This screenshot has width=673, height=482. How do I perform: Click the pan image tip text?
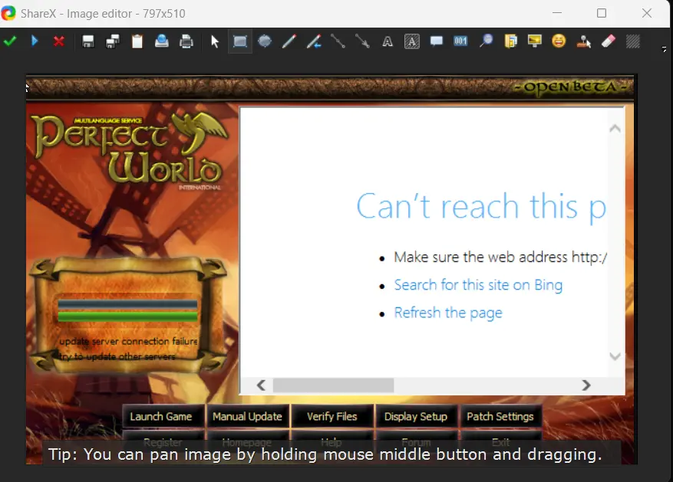(325, 454)
